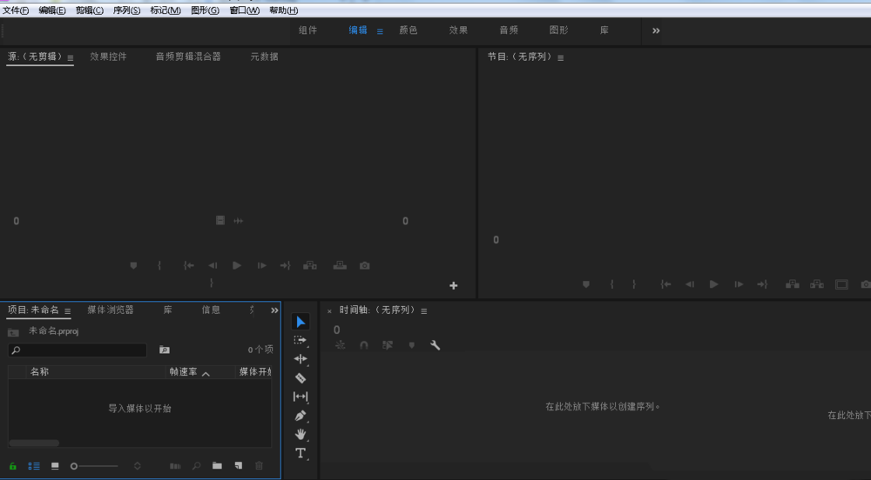The height and width of the screenshot is (480, 871).
Task: Select the Hand tool
Action: coord(300,434)
